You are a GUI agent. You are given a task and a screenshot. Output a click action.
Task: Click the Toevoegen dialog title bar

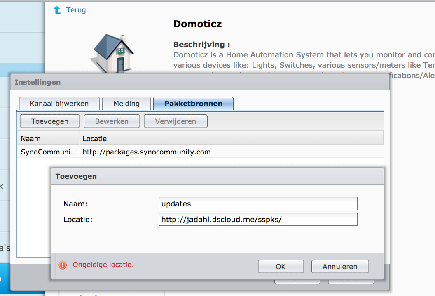pyautogui.click(x=217, y=176)
